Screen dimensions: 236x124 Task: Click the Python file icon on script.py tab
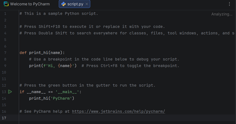pos(64,4)
